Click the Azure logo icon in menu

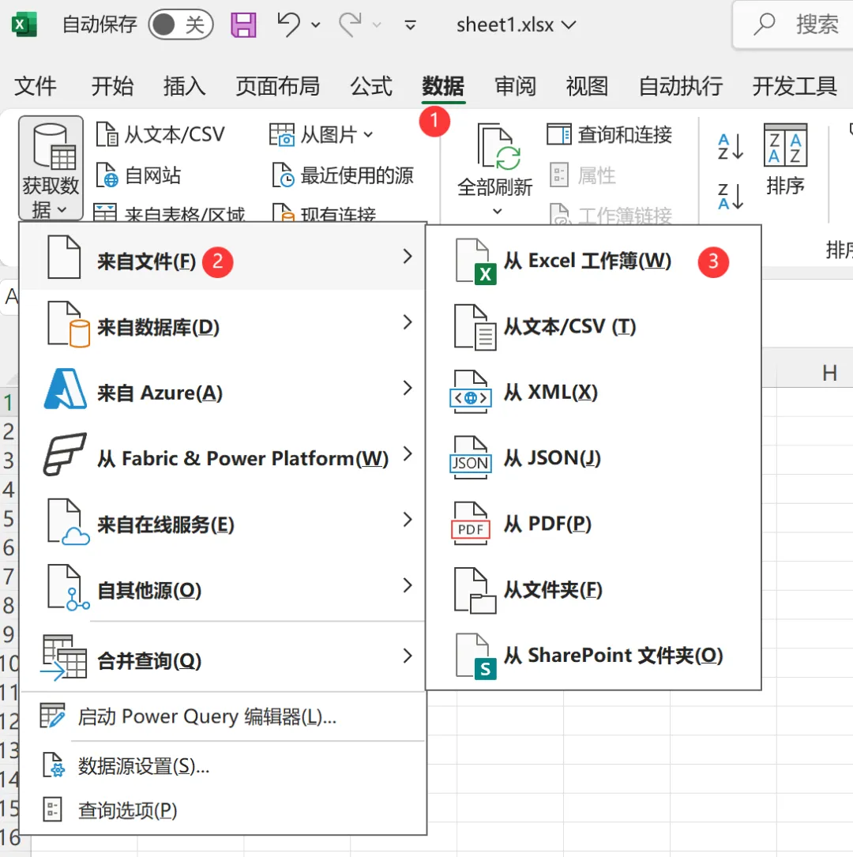[65, 389]
